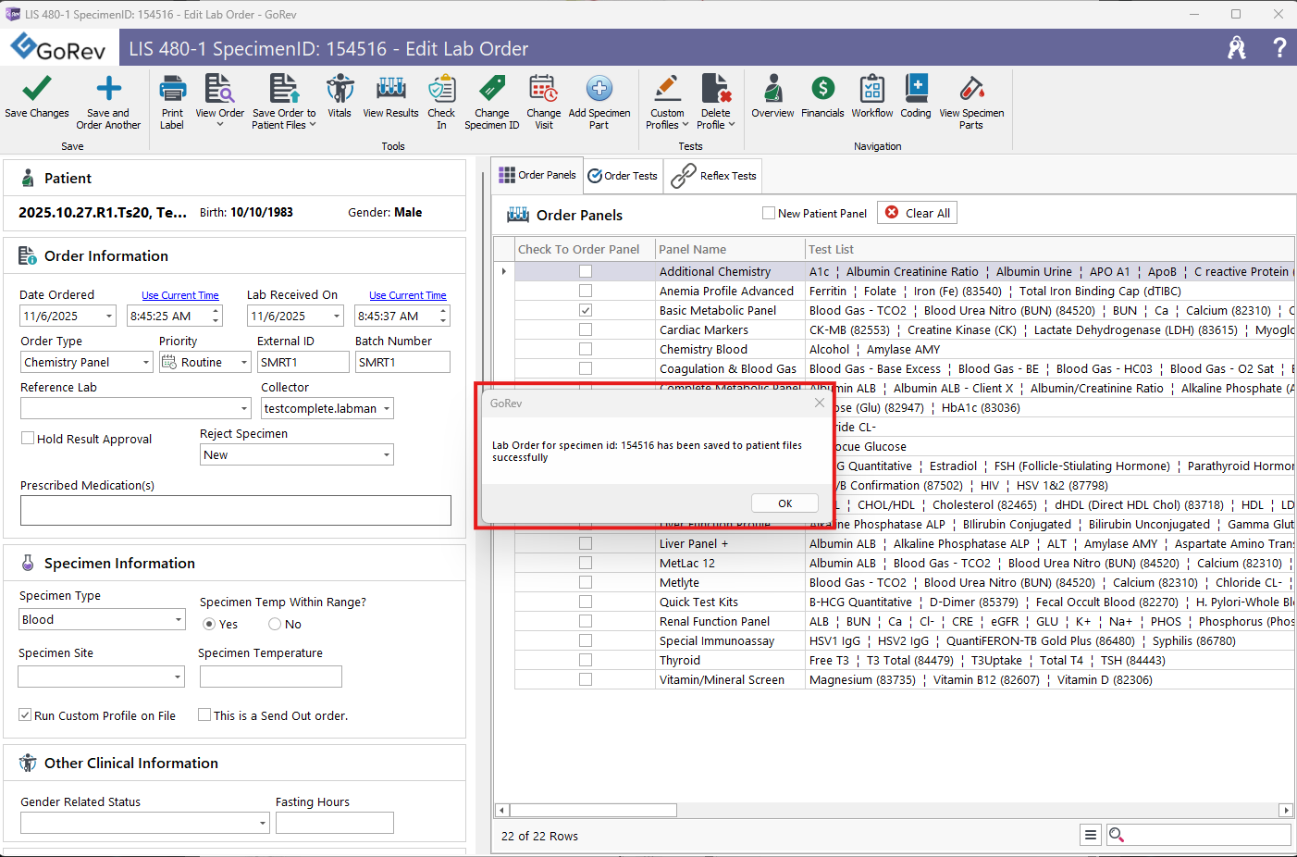Enable the Hold Result Approval checkbox
1297x857 pixels.
(x=28, y=439)
